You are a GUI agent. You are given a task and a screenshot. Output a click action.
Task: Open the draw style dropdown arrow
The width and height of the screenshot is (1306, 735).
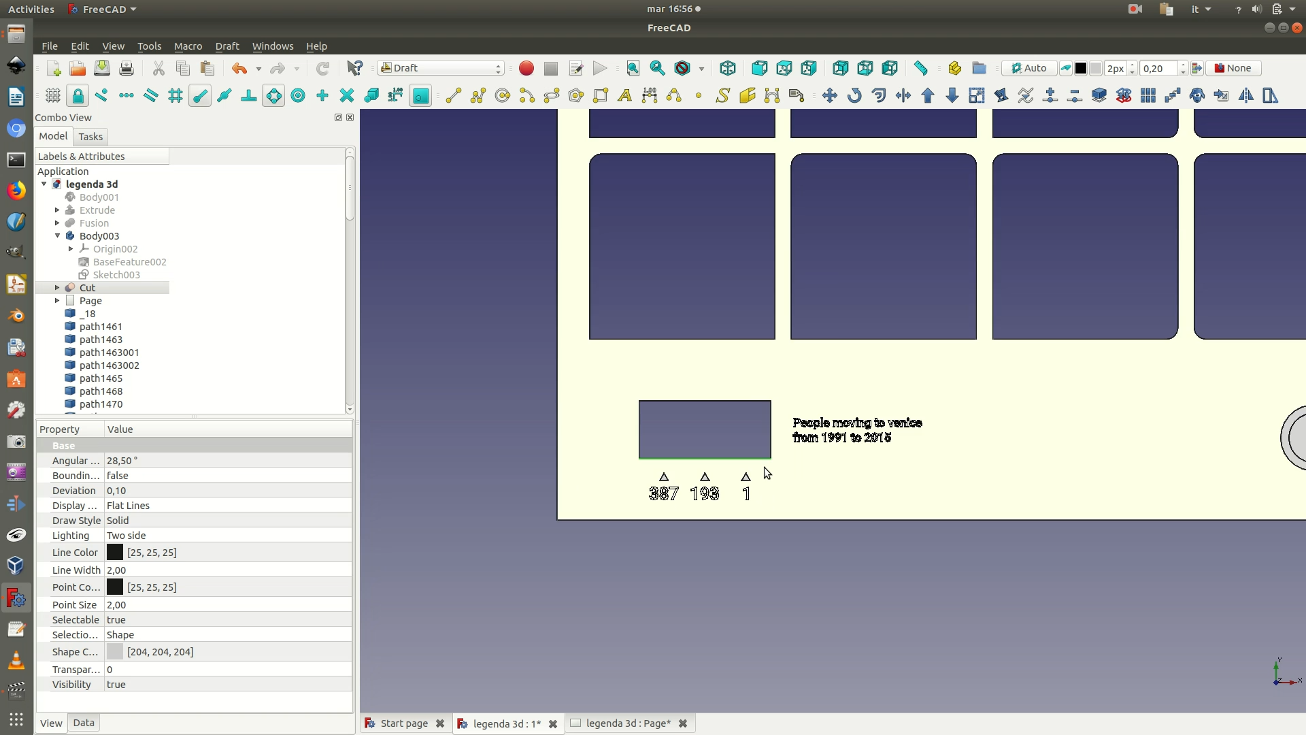point(701,69)
